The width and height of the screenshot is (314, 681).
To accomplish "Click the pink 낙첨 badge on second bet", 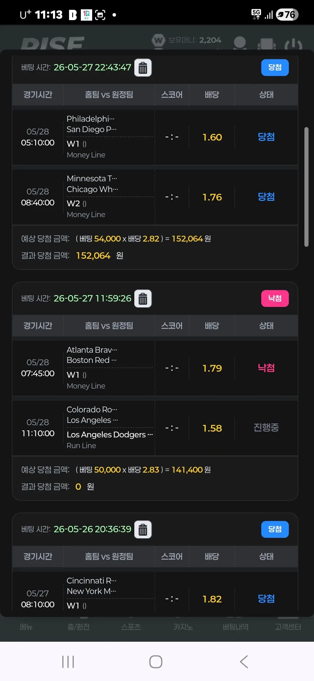I will (275, 298).
